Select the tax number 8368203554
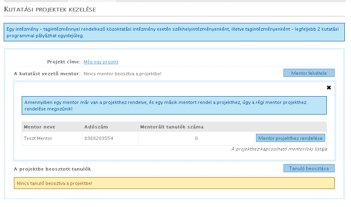The height and width of the screenshot is (207, 351). (99, 138)
